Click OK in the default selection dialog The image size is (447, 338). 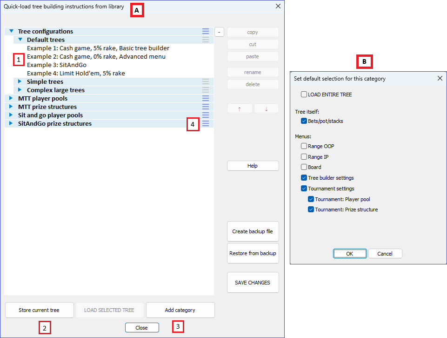pos(350,253)
